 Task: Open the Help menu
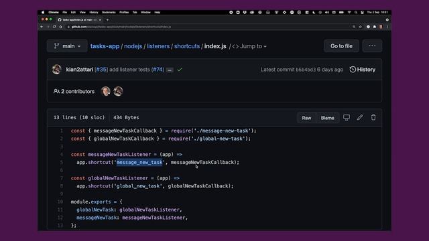pos(157,12)
